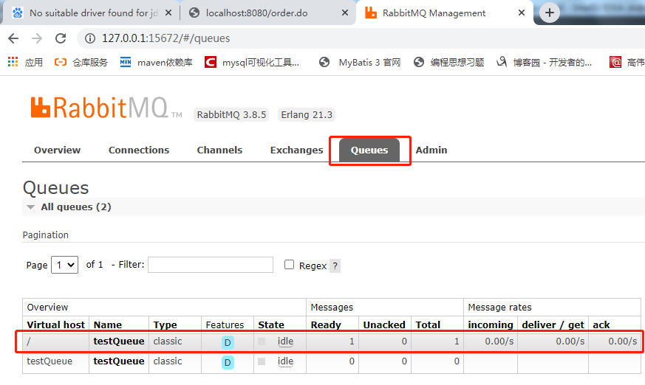Click the Erlang 21.3 version label
Viewport: 645px width, 385px height.
(307, 115)
